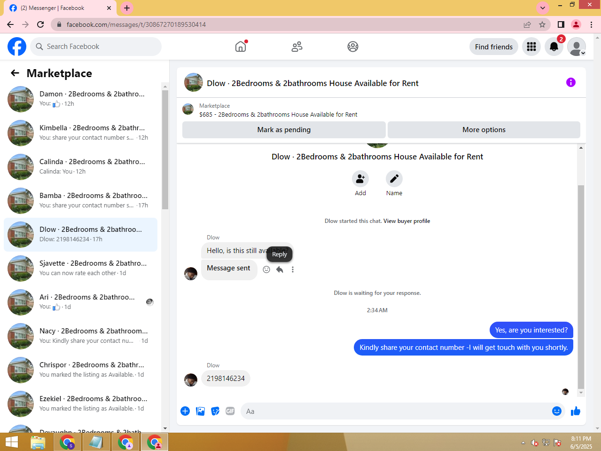Click the Marketplace back arrow

(15, 73)
